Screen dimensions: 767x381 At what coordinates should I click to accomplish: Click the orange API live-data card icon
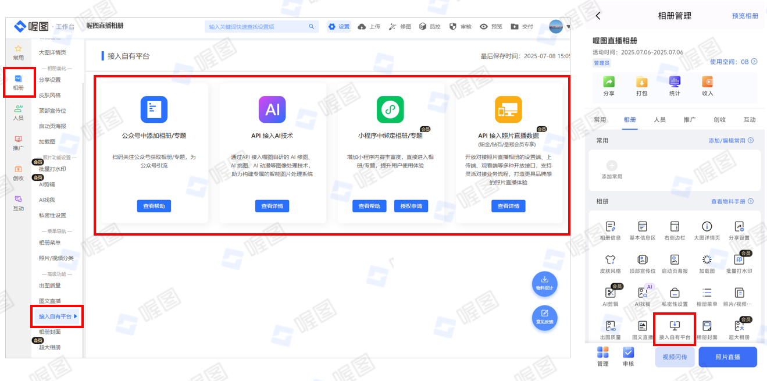click(x=508, y=109)
